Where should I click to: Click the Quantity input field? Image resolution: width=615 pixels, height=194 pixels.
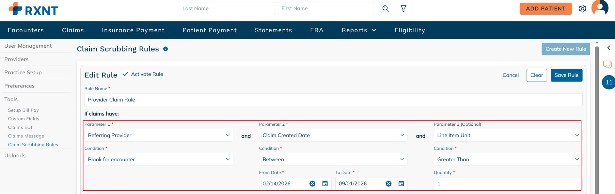[x=507, y=184]
